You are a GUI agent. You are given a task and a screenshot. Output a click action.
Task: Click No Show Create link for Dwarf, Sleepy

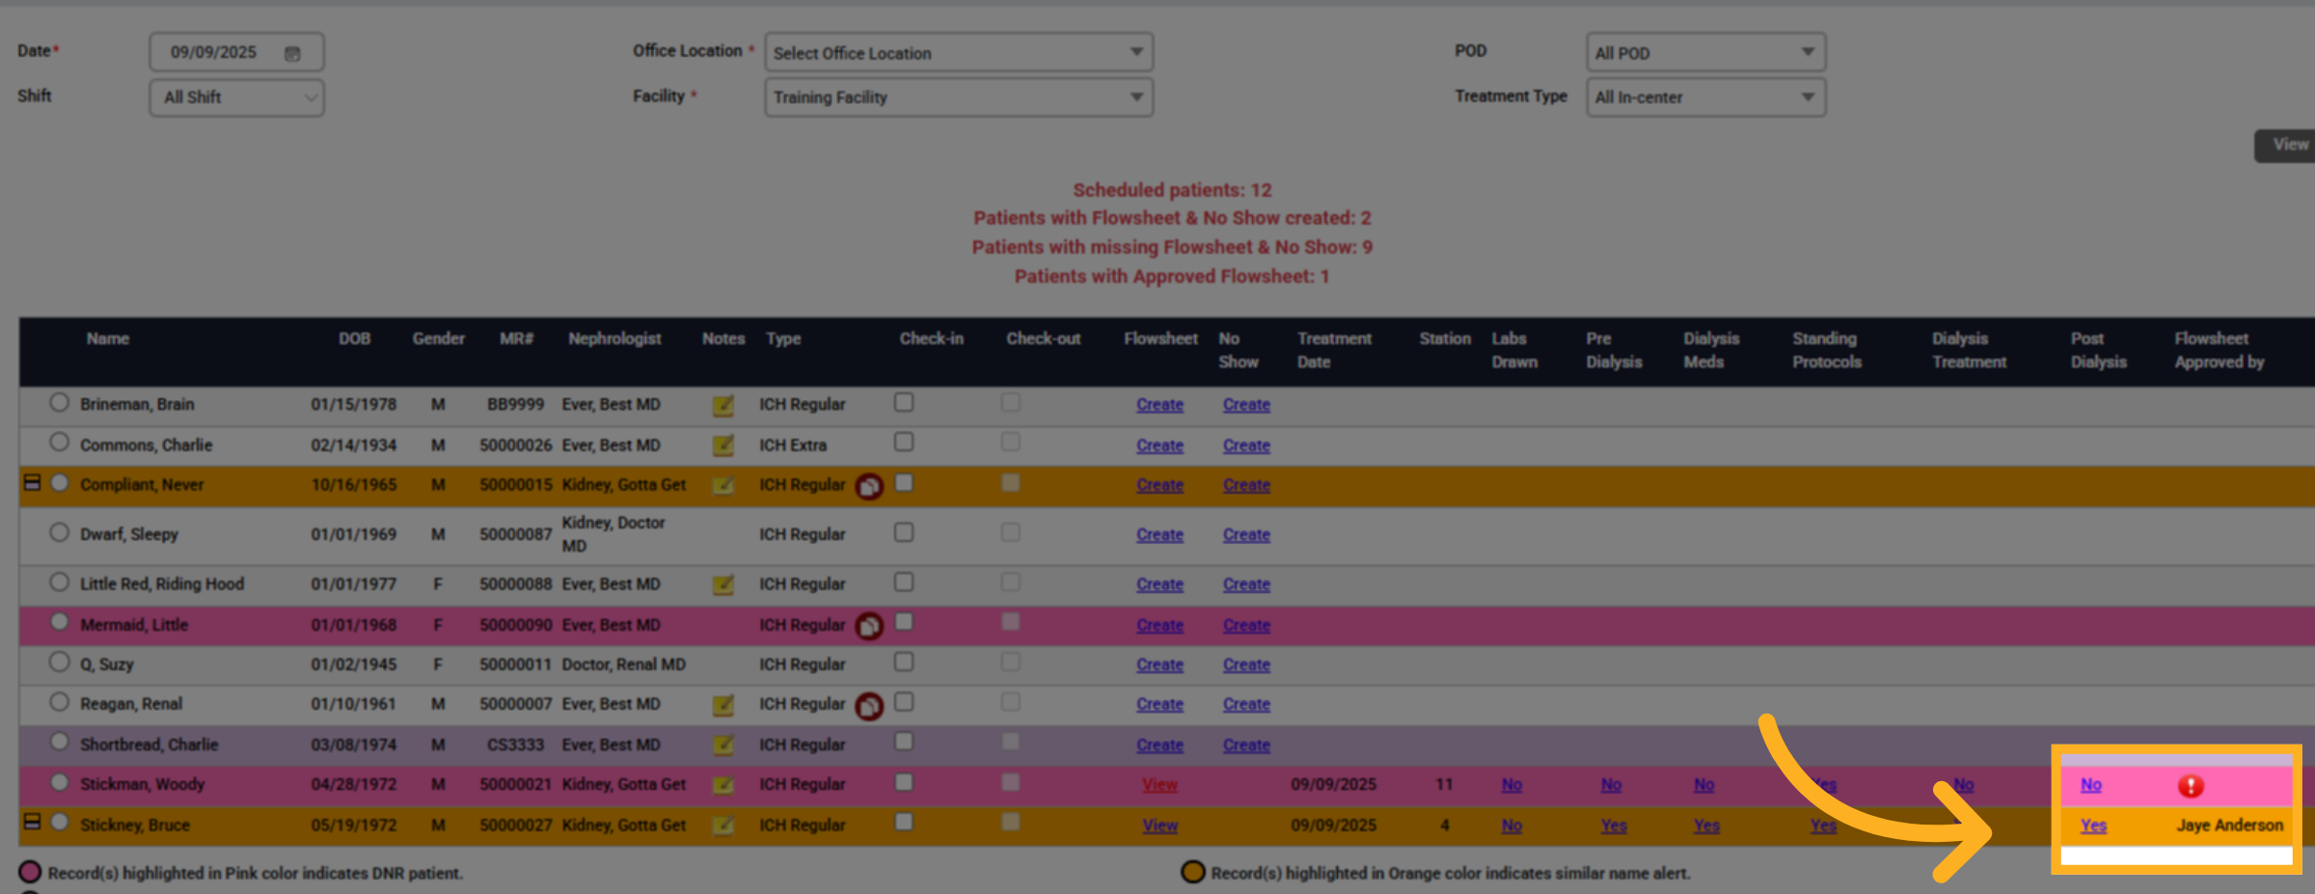[x=1246, y=535]
